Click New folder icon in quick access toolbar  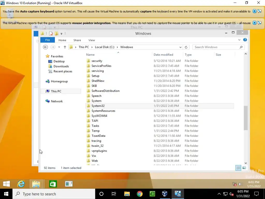tap(56, 33)
